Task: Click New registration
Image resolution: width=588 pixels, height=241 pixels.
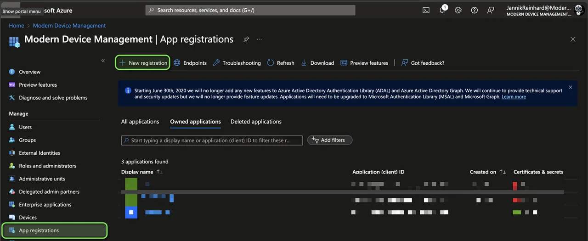Action: point(142,63)
